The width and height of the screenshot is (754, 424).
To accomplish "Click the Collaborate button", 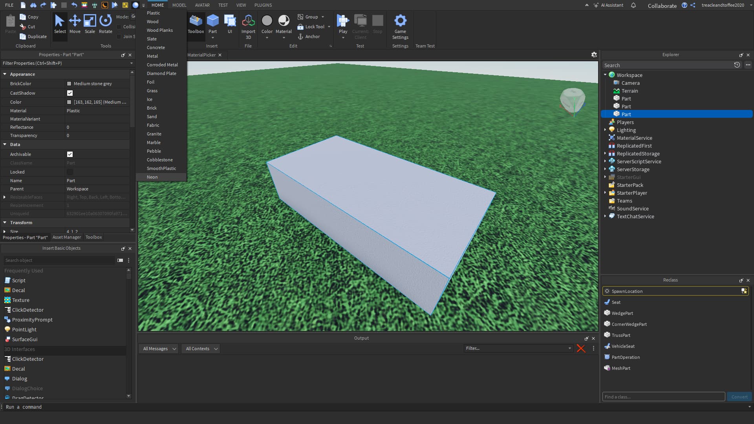I will pyautogui.click(x=662, y=5).
